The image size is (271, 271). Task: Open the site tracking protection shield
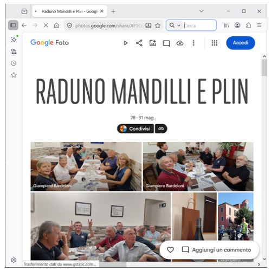point(69,25)
